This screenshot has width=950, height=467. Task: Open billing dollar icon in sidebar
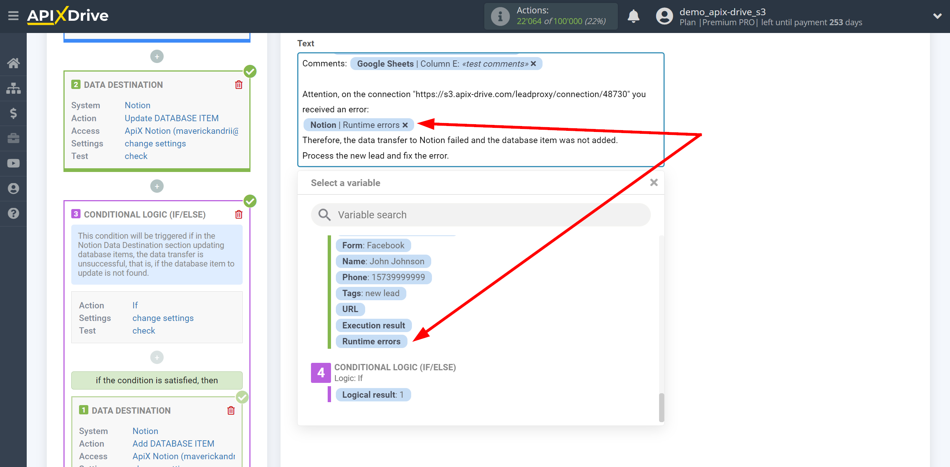coord(13,113)
